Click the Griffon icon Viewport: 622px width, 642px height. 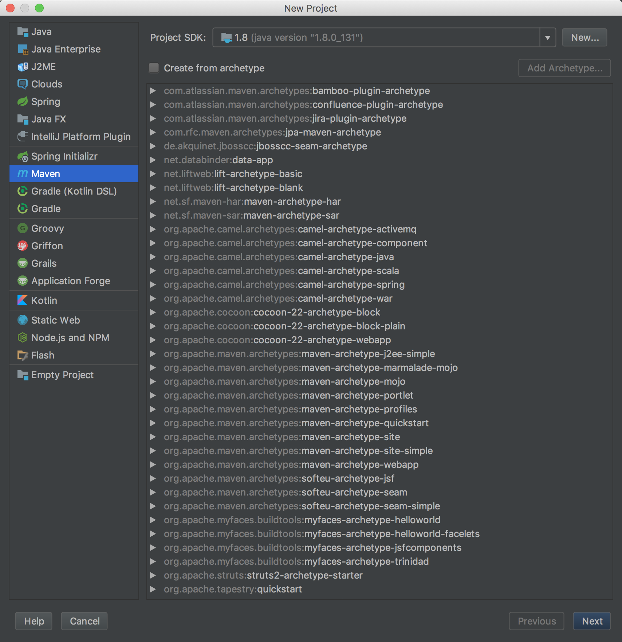click(x=23, y=246)
